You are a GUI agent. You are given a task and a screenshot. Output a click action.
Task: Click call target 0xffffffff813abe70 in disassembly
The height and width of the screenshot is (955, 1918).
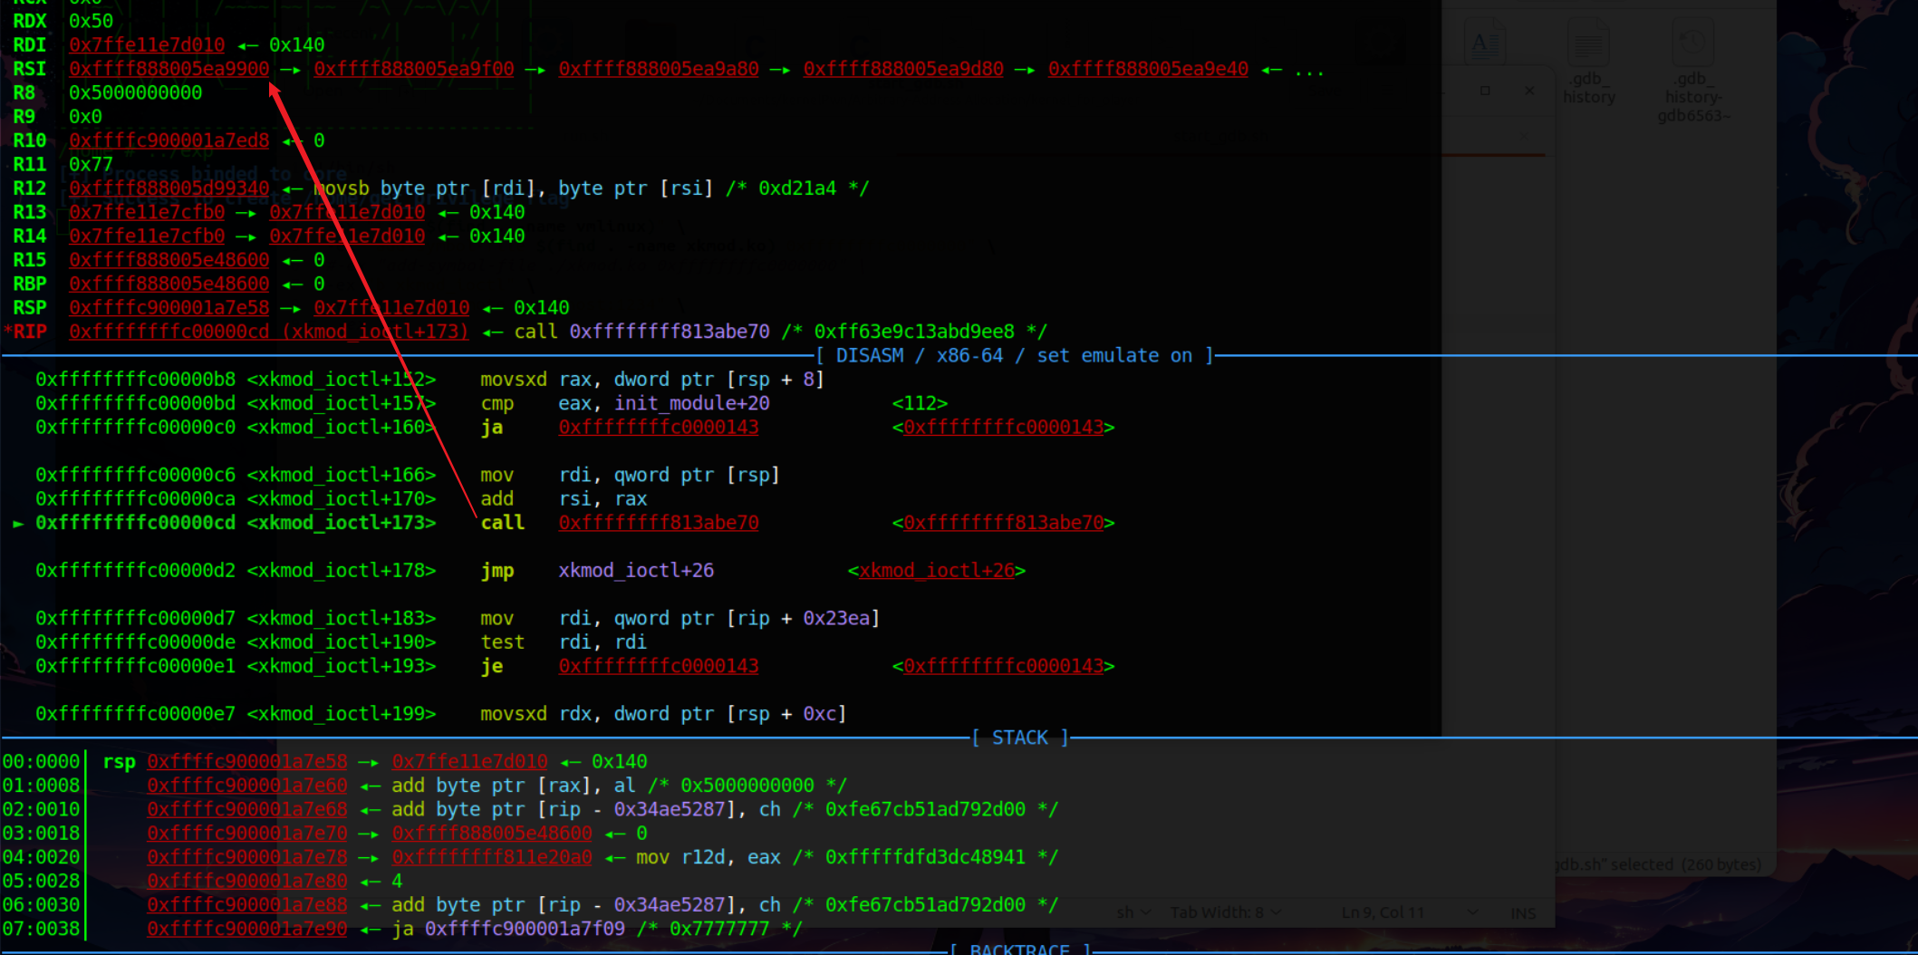tap(659, 522)
